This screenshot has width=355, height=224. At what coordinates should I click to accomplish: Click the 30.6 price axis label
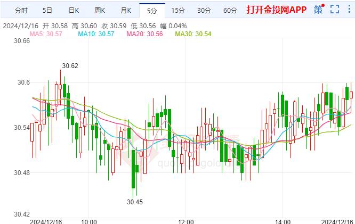point(23,82)
